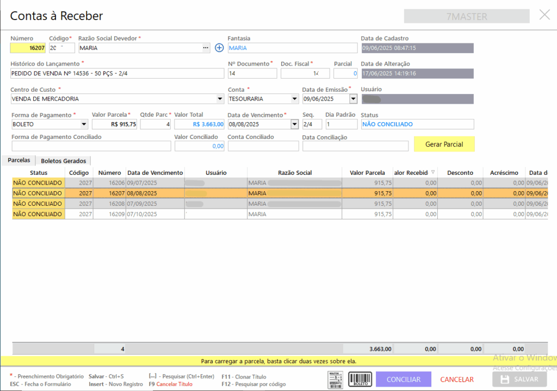Click the Histórico do Lançamento text field
The height and width of the screenshot is (391, 557).
pos(117,73)
